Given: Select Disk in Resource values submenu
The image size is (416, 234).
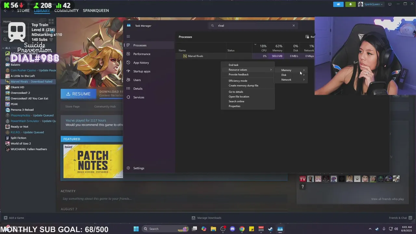Looking at the screenshot, I should tap(284, 75).
